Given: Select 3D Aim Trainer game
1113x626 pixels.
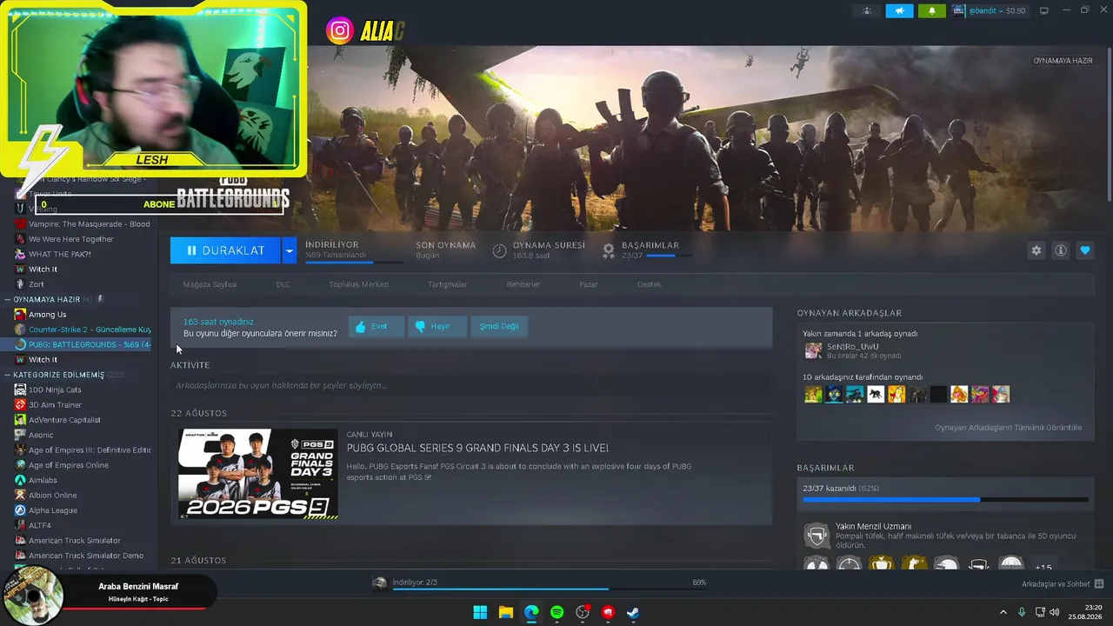Looking at the screenshot, I should click(x=55, y=404).
